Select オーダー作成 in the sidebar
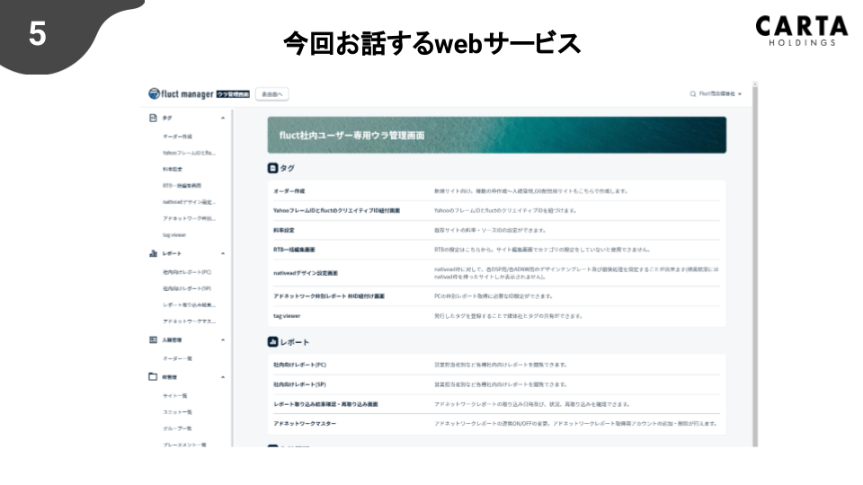The height and width of the screenshot is (485, 863). click(177, 137)
